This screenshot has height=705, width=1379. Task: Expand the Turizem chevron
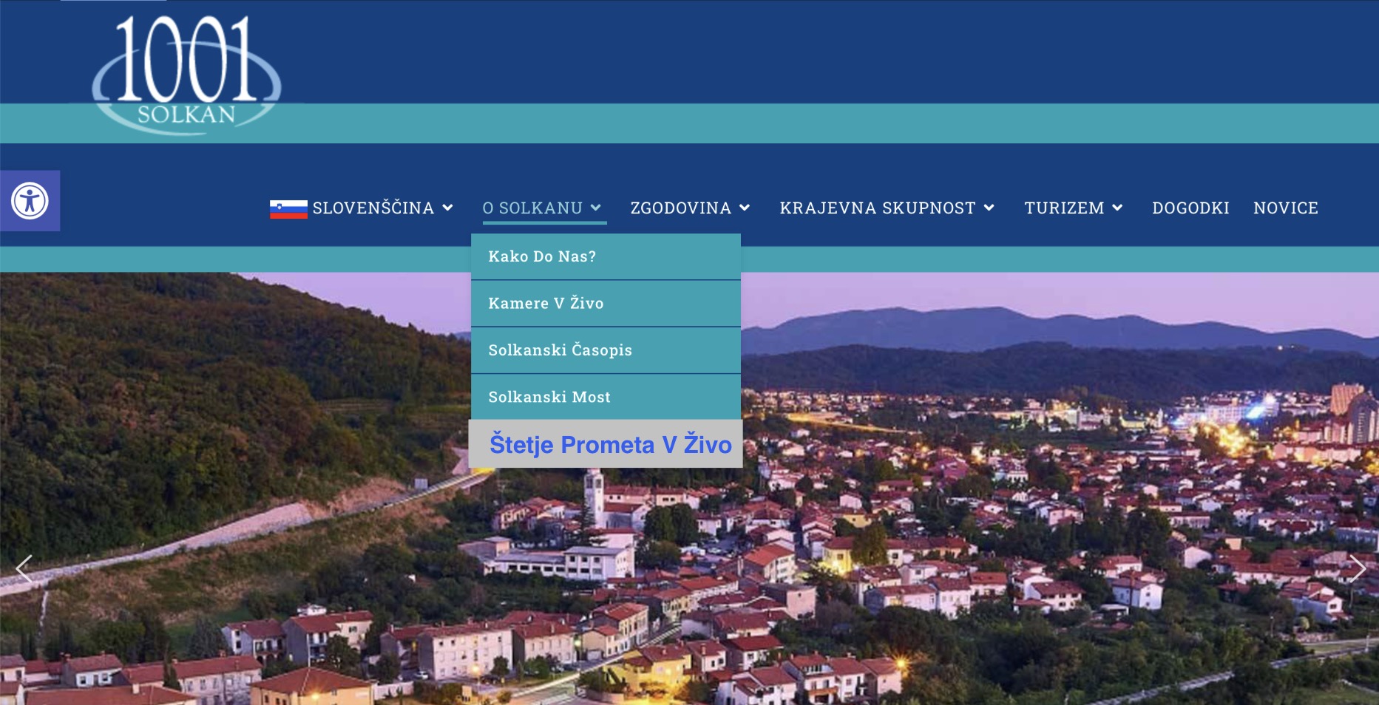[1117, 208]
